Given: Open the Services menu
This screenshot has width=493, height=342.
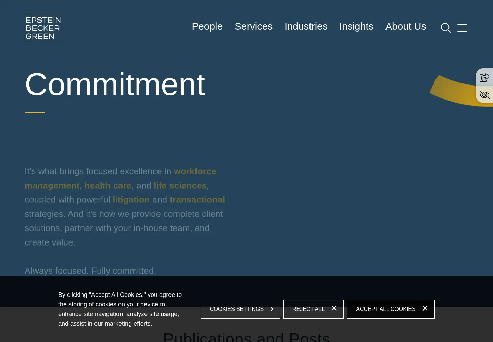Looking at the screenshot, I should pos(253,26).
